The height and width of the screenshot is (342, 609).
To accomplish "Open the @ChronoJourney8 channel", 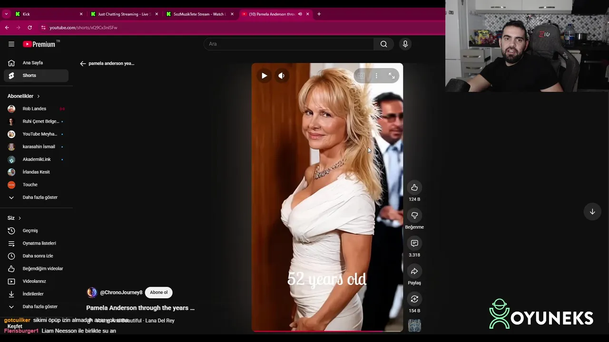I will tap(121, 293).
